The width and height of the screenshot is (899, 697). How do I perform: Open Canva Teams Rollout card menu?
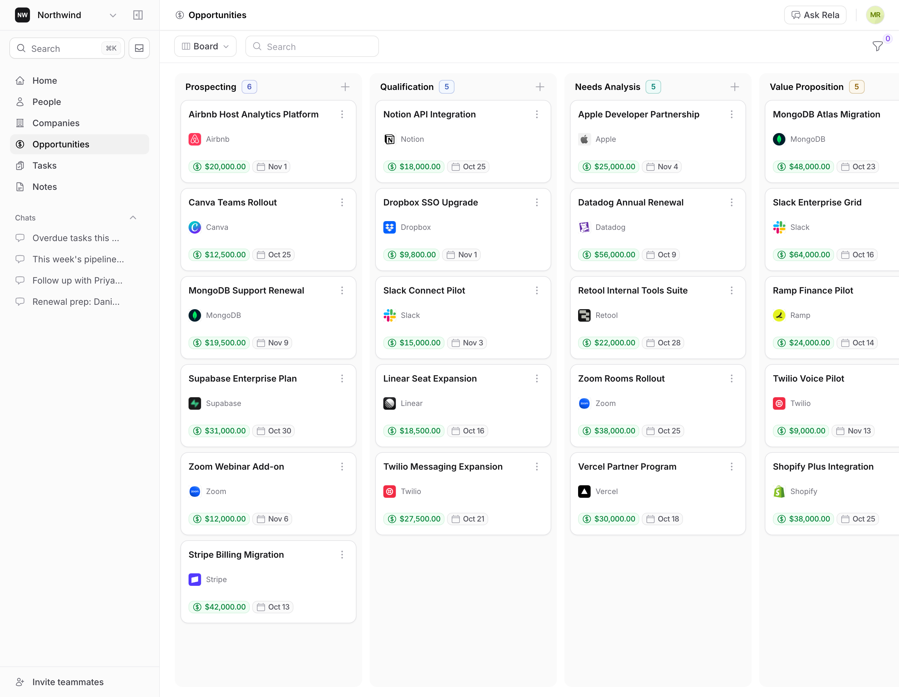click(x=342, y=203)
